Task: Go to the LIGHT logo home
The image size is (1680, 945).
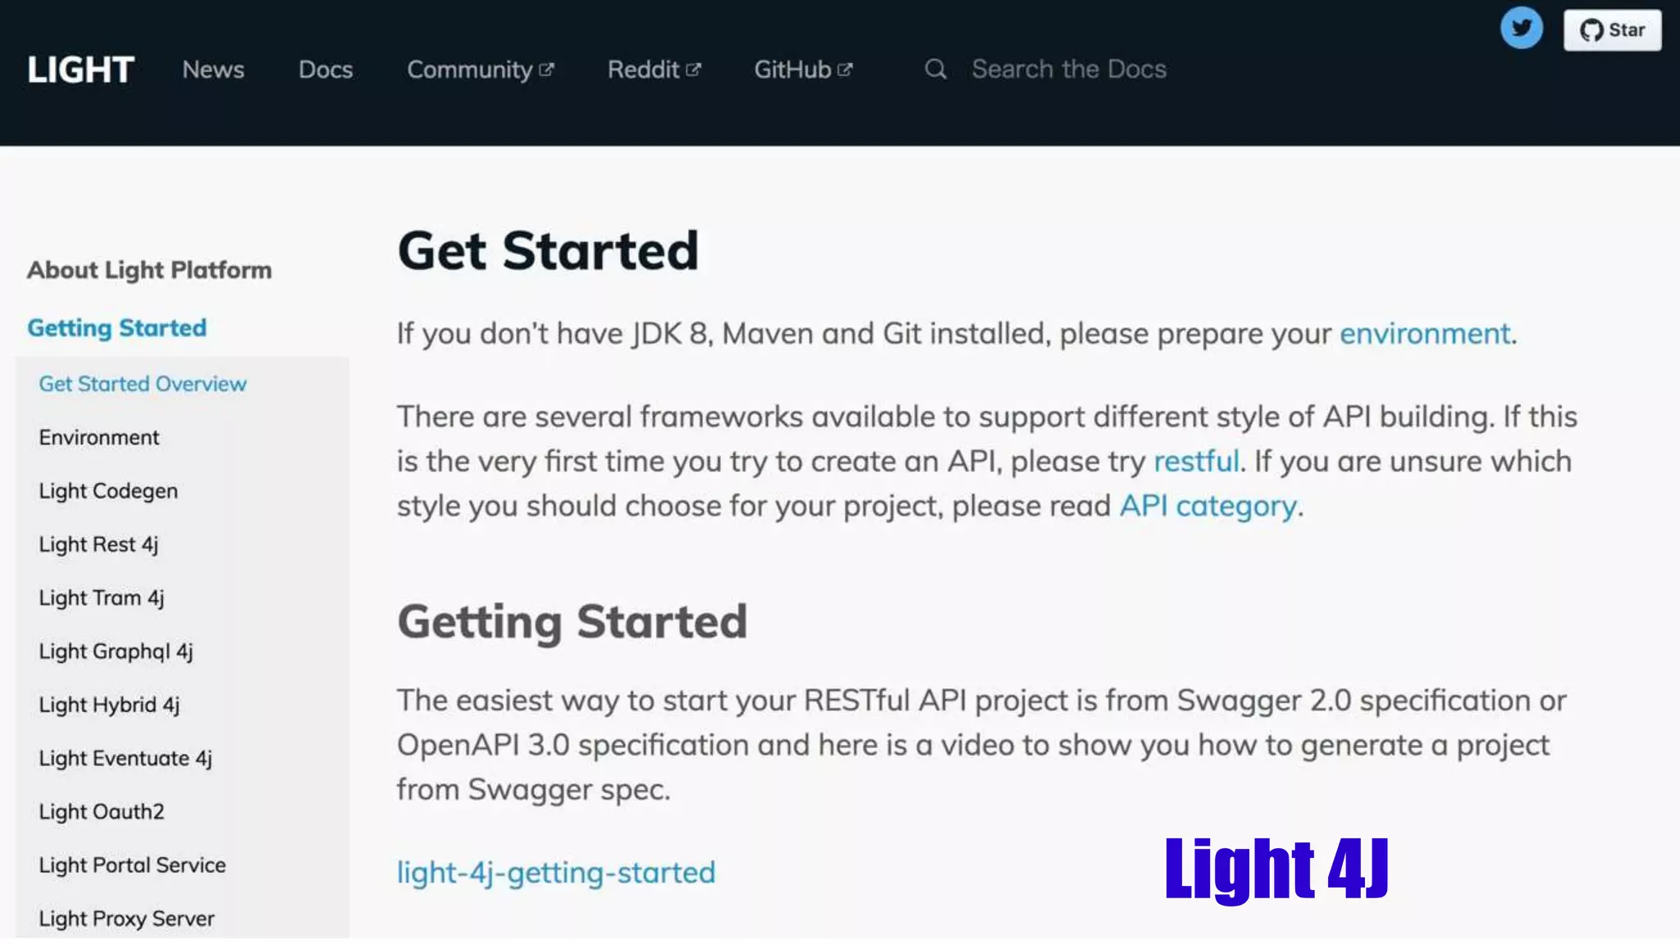Action: pyautogui.click(x=80, y=70)
